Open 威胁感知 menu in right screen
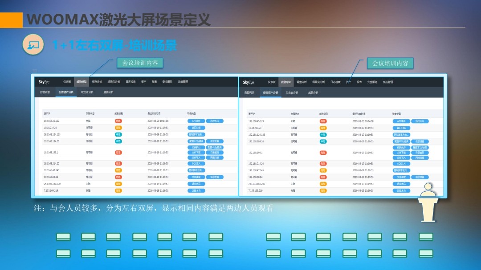The width and height of the screenshot is (481, 270). (286, 82)
